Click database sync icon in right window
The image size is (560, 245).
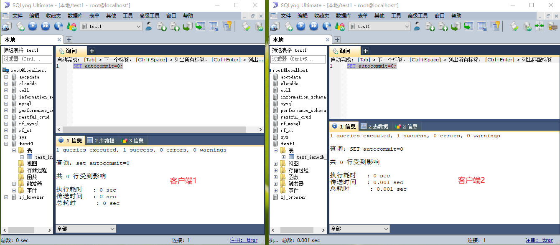(527, 26)
